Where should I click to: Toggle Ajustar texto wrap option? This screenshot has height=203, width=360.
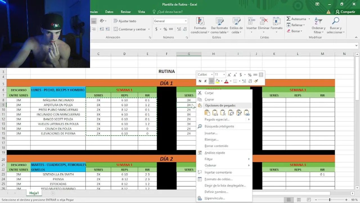pos(125,21)
